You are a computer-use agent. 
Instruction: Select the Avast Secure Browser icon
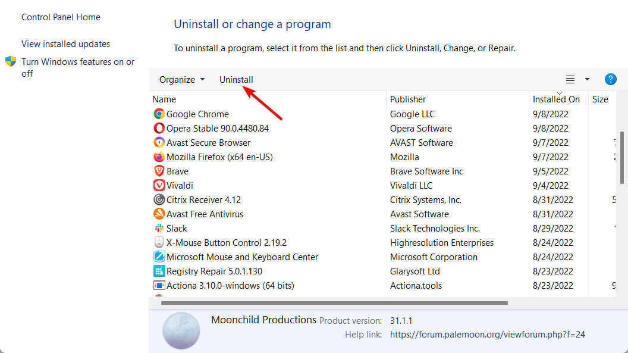tap(159, 143)
